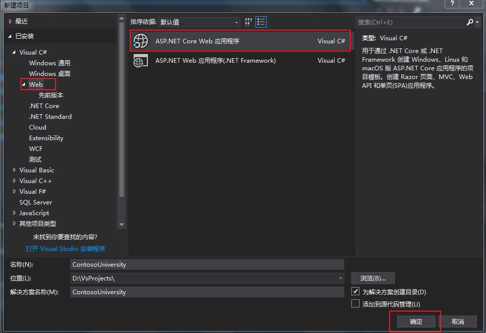Open the 排序依据 默认值 dropdown
This screenshot has width=486, height=333.
(199, 22)
